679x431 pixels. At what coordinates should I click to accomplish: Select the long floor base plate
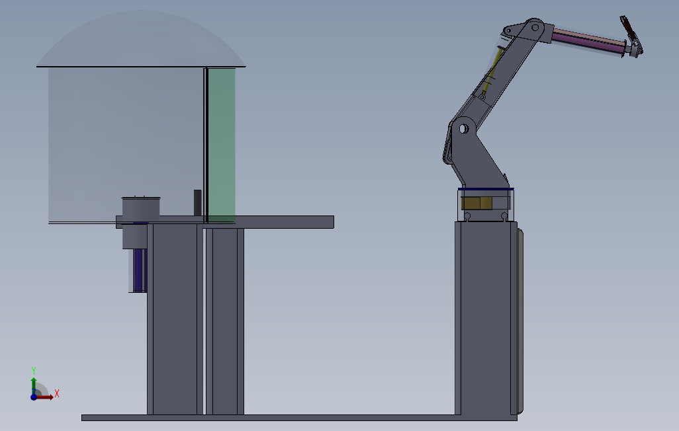click(299, 418)
